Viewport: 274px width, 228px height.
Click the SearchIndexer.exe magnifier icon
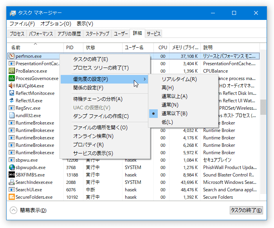click(x=12, y=182)
